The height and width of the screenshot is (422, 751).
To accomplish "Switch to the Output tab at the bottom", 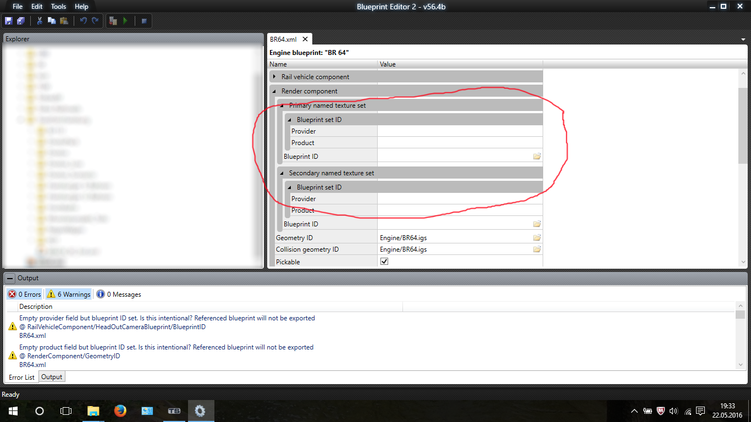I will [x=52, y=377].
